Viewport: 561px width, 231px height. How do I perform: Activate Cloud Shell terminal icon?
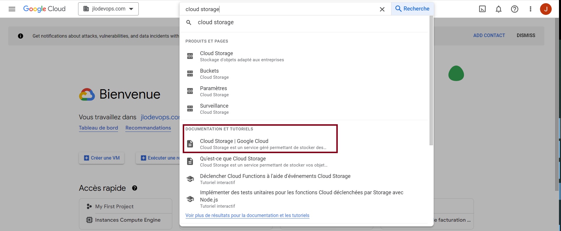(482, 9)
